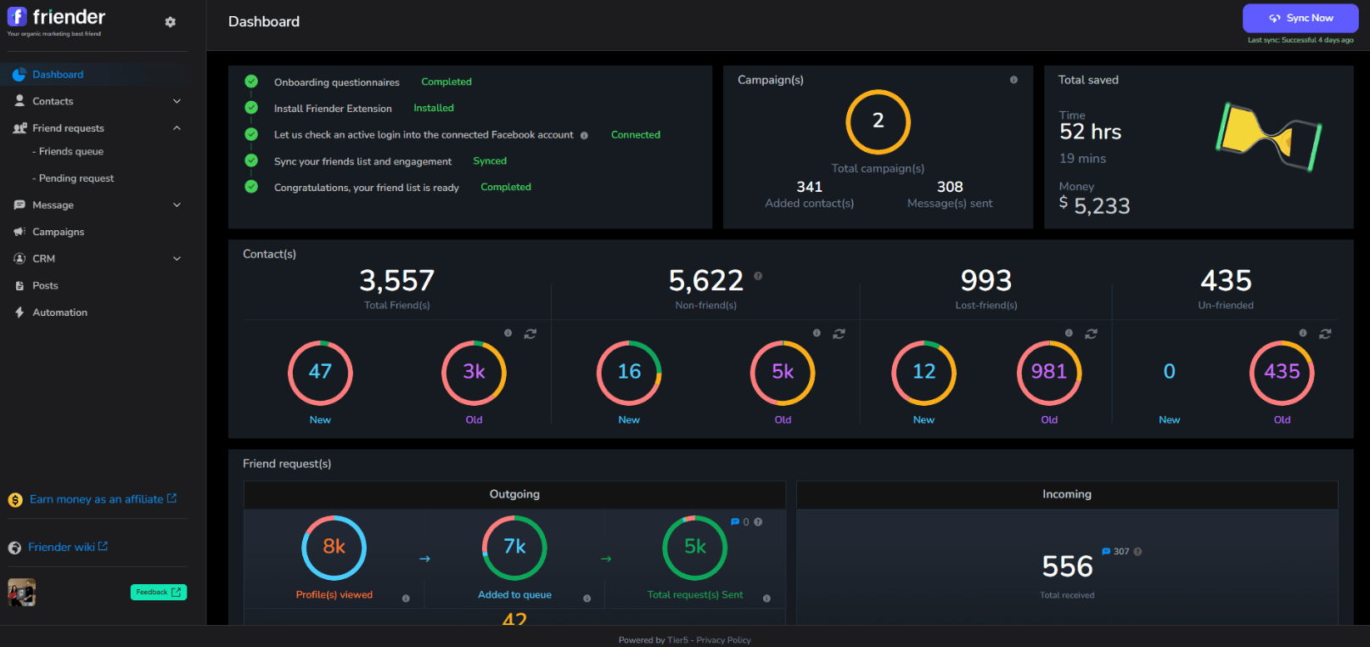The image size is (1370, 647).
Task: Click the Install Friender Extension checkmark
Action: [x=251, y=108]
